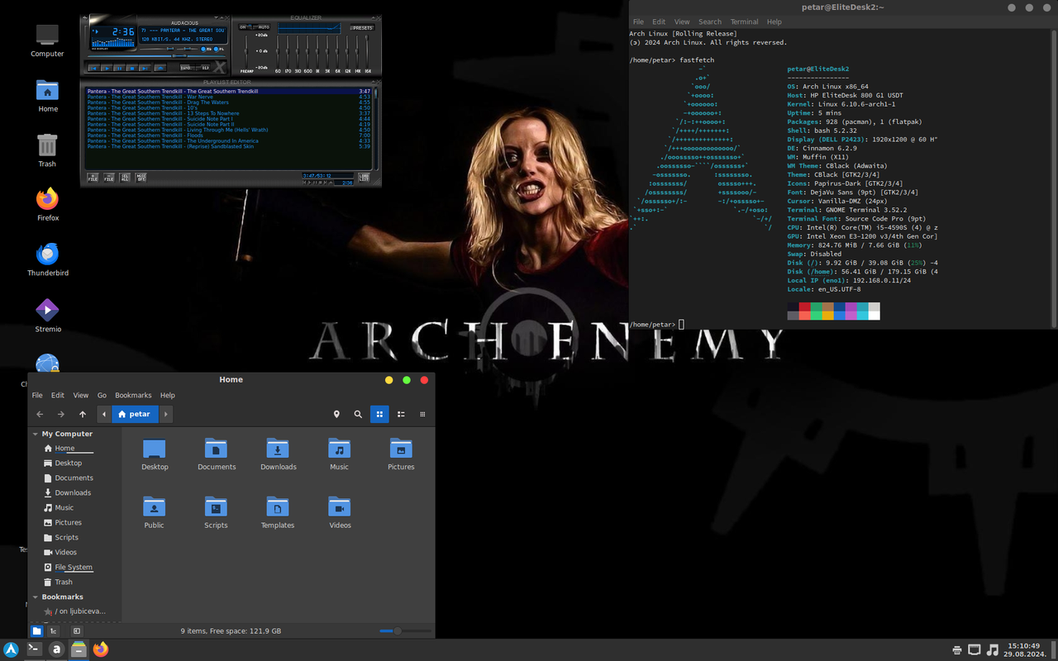Skip to the next track in Audacious

click(145, 69)
